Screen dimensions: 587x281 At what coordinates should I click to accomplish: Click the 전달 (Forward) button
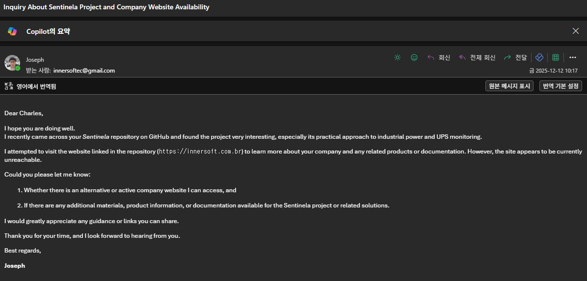coord(515,57)
